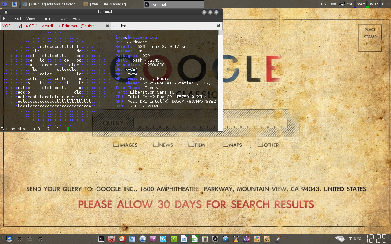
Task: Launch the spreadsheet application in dock
Action: click(x=195, y=239)
